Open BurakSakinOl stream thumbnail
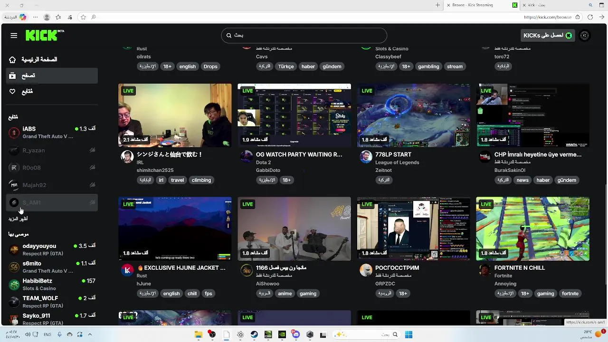 pos(533,115)
